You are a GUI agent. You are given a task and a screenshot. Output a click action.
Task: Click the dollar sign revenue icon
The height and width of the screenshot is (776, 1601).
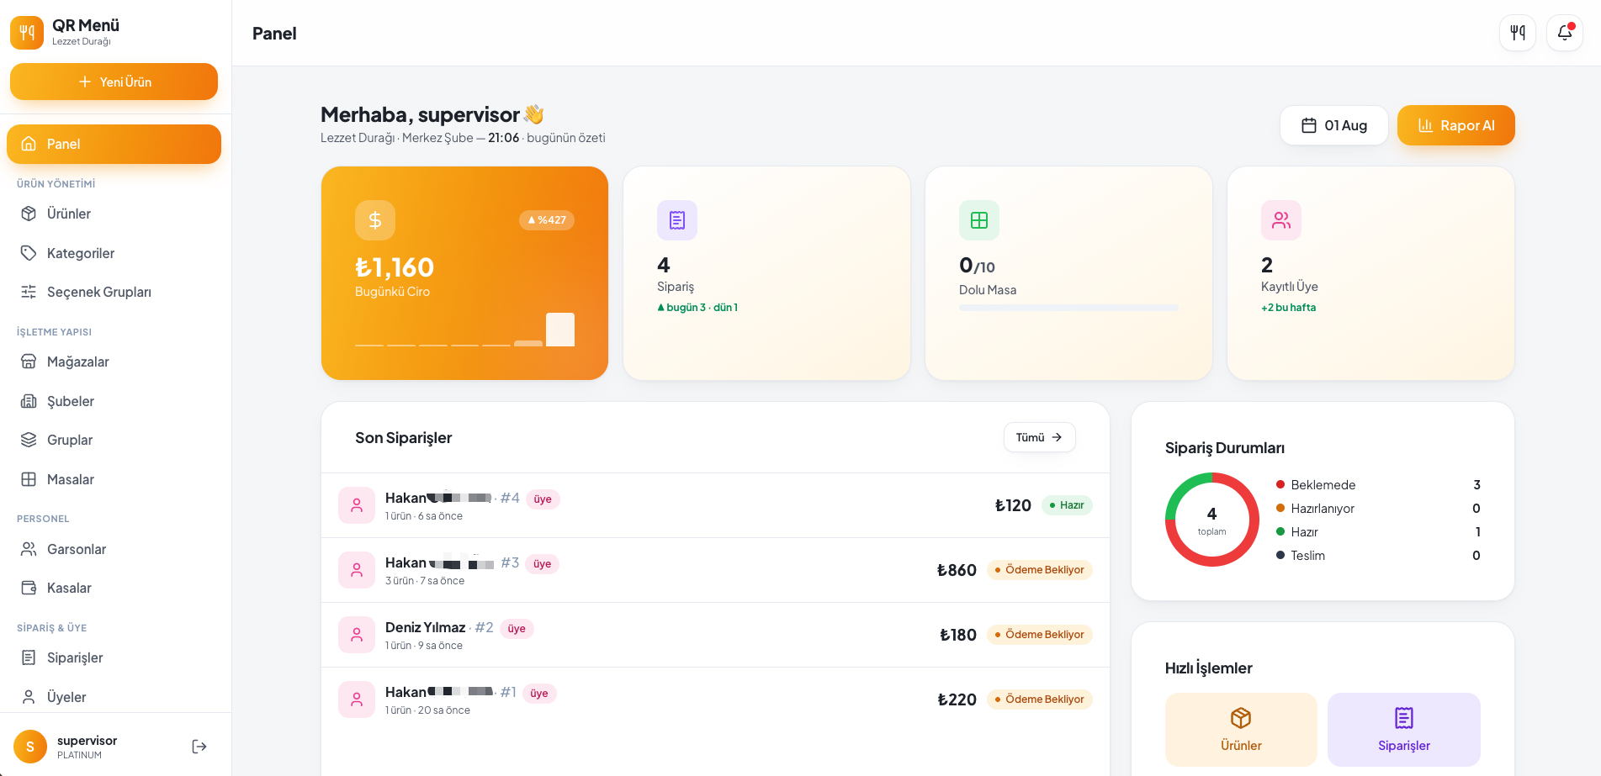[375, 220]
